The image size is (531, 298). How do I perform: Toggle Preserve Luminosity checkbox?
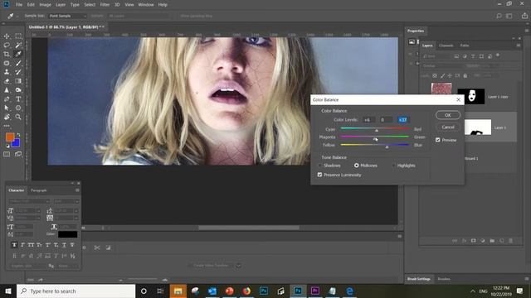[319, 175]
